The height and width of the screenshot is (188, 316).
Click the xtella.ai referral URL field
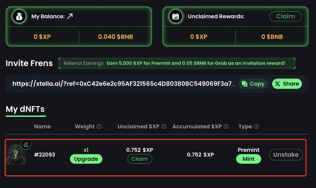[x=124, y=84]
